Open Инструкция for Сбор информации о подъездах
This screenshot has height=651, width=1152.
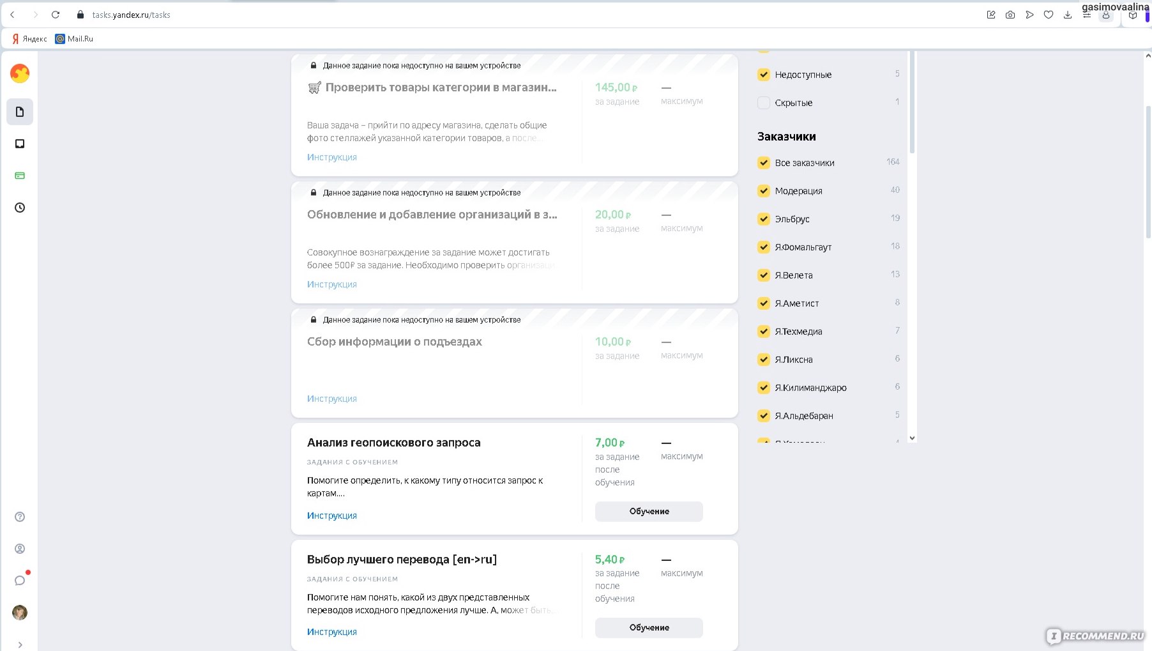coord(332,399)
